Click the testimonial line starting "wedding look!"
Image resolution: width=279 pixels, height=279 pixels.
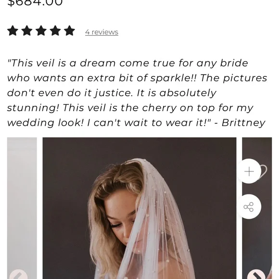click(x=136, y=123)
